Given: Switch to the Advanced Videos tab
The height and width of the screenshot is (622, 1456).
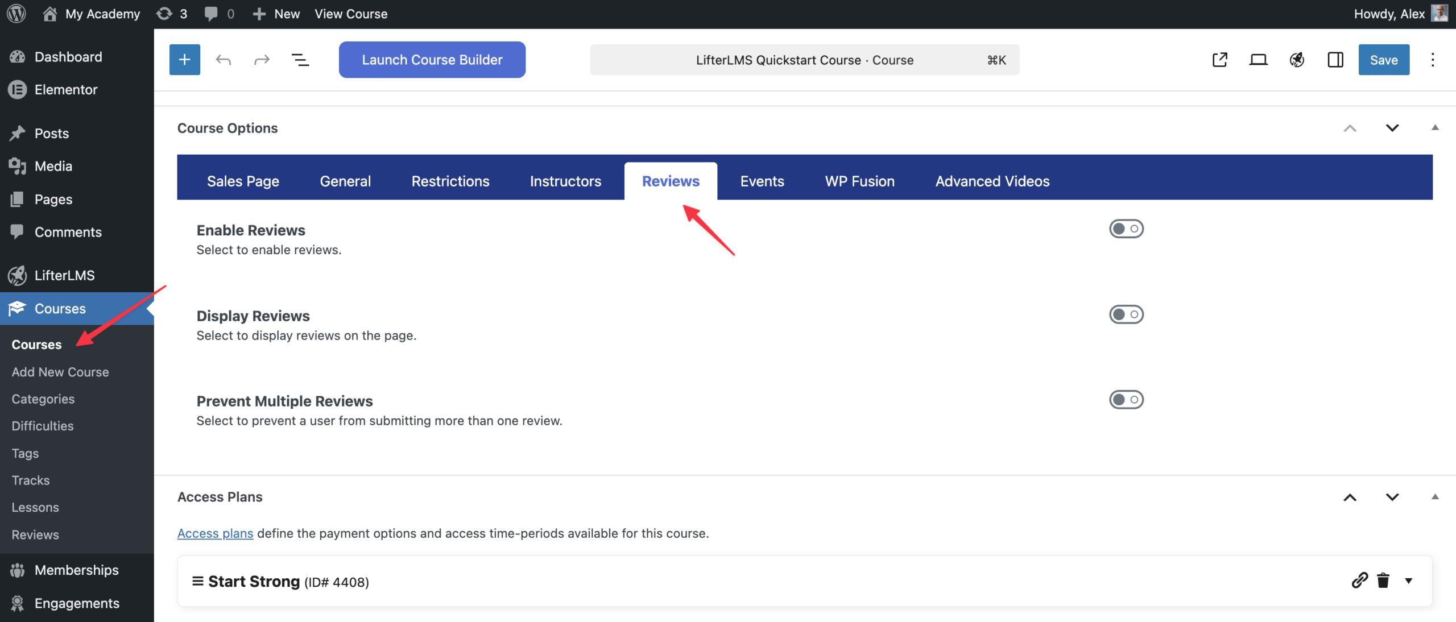Looking at the screenshot, I should [992, 181].
